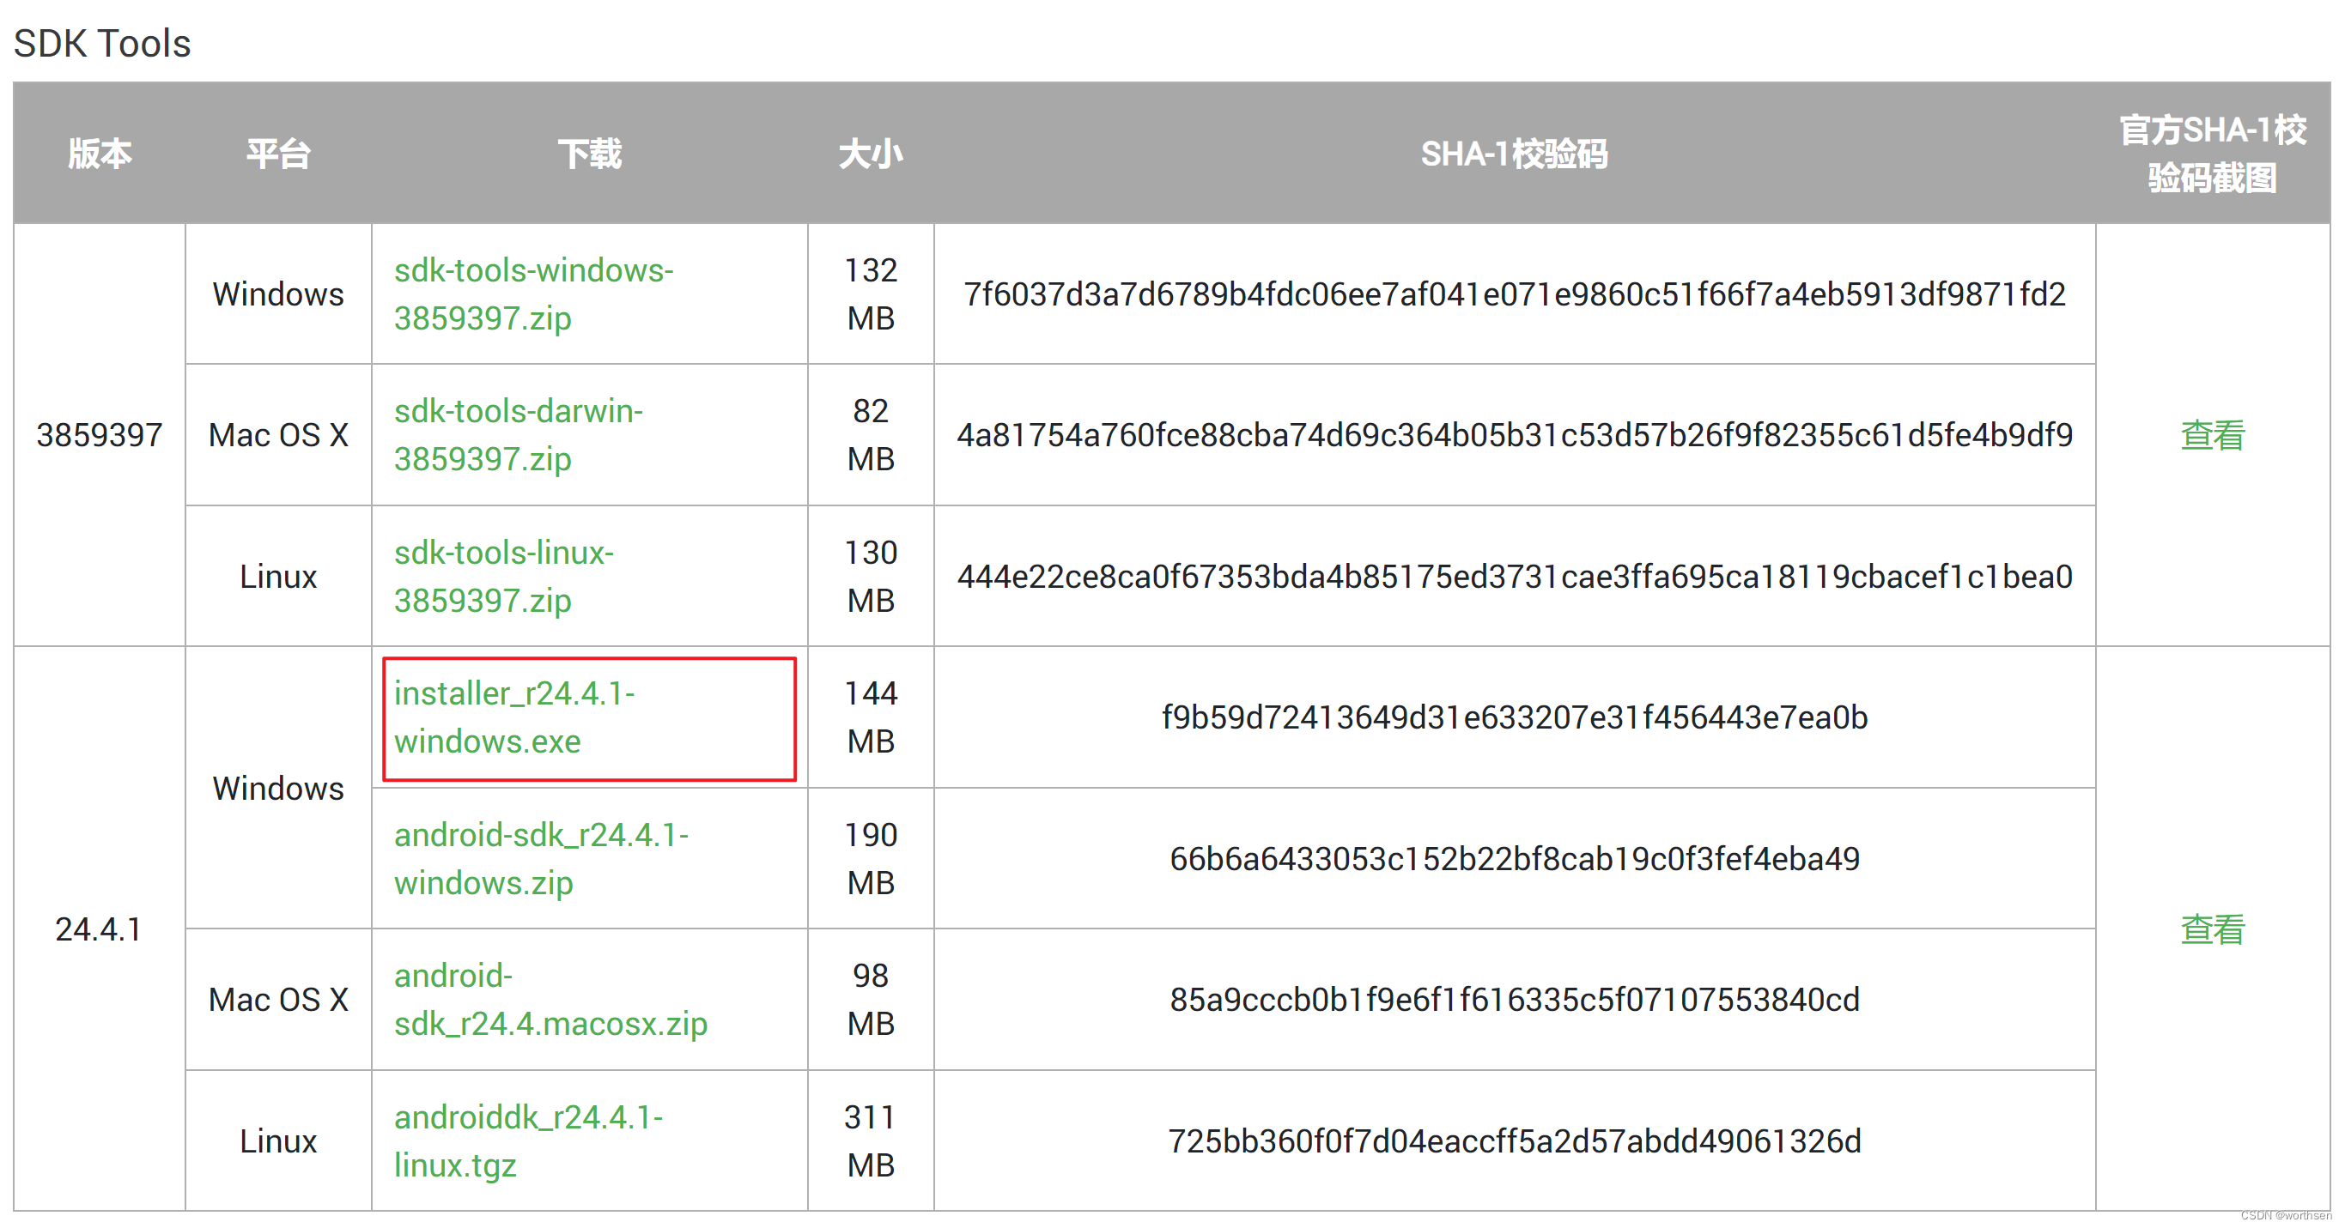Screen dimensions: 2345x1228
Task: Click the 24.4.1 version cell
Action: pyautogui.click(x=100, y=929)
